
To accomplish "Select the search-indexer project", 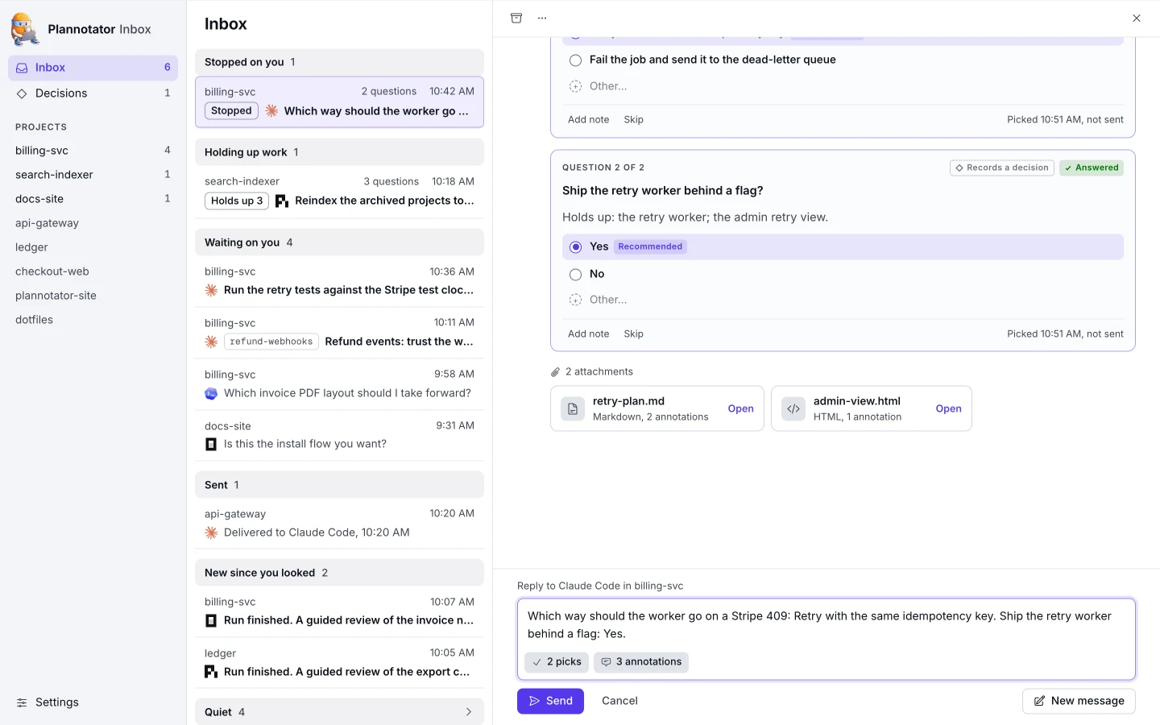I will click(x=93, y=175).
